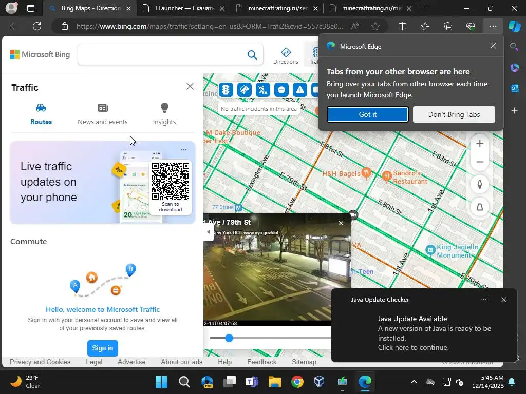Switch to the minecraftrating.ru/mis tab

370,8
